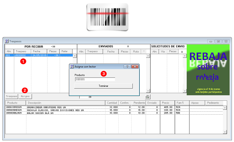Click the Traspaso button
Viewport: 234px width, 142px height.
point(12,96)
